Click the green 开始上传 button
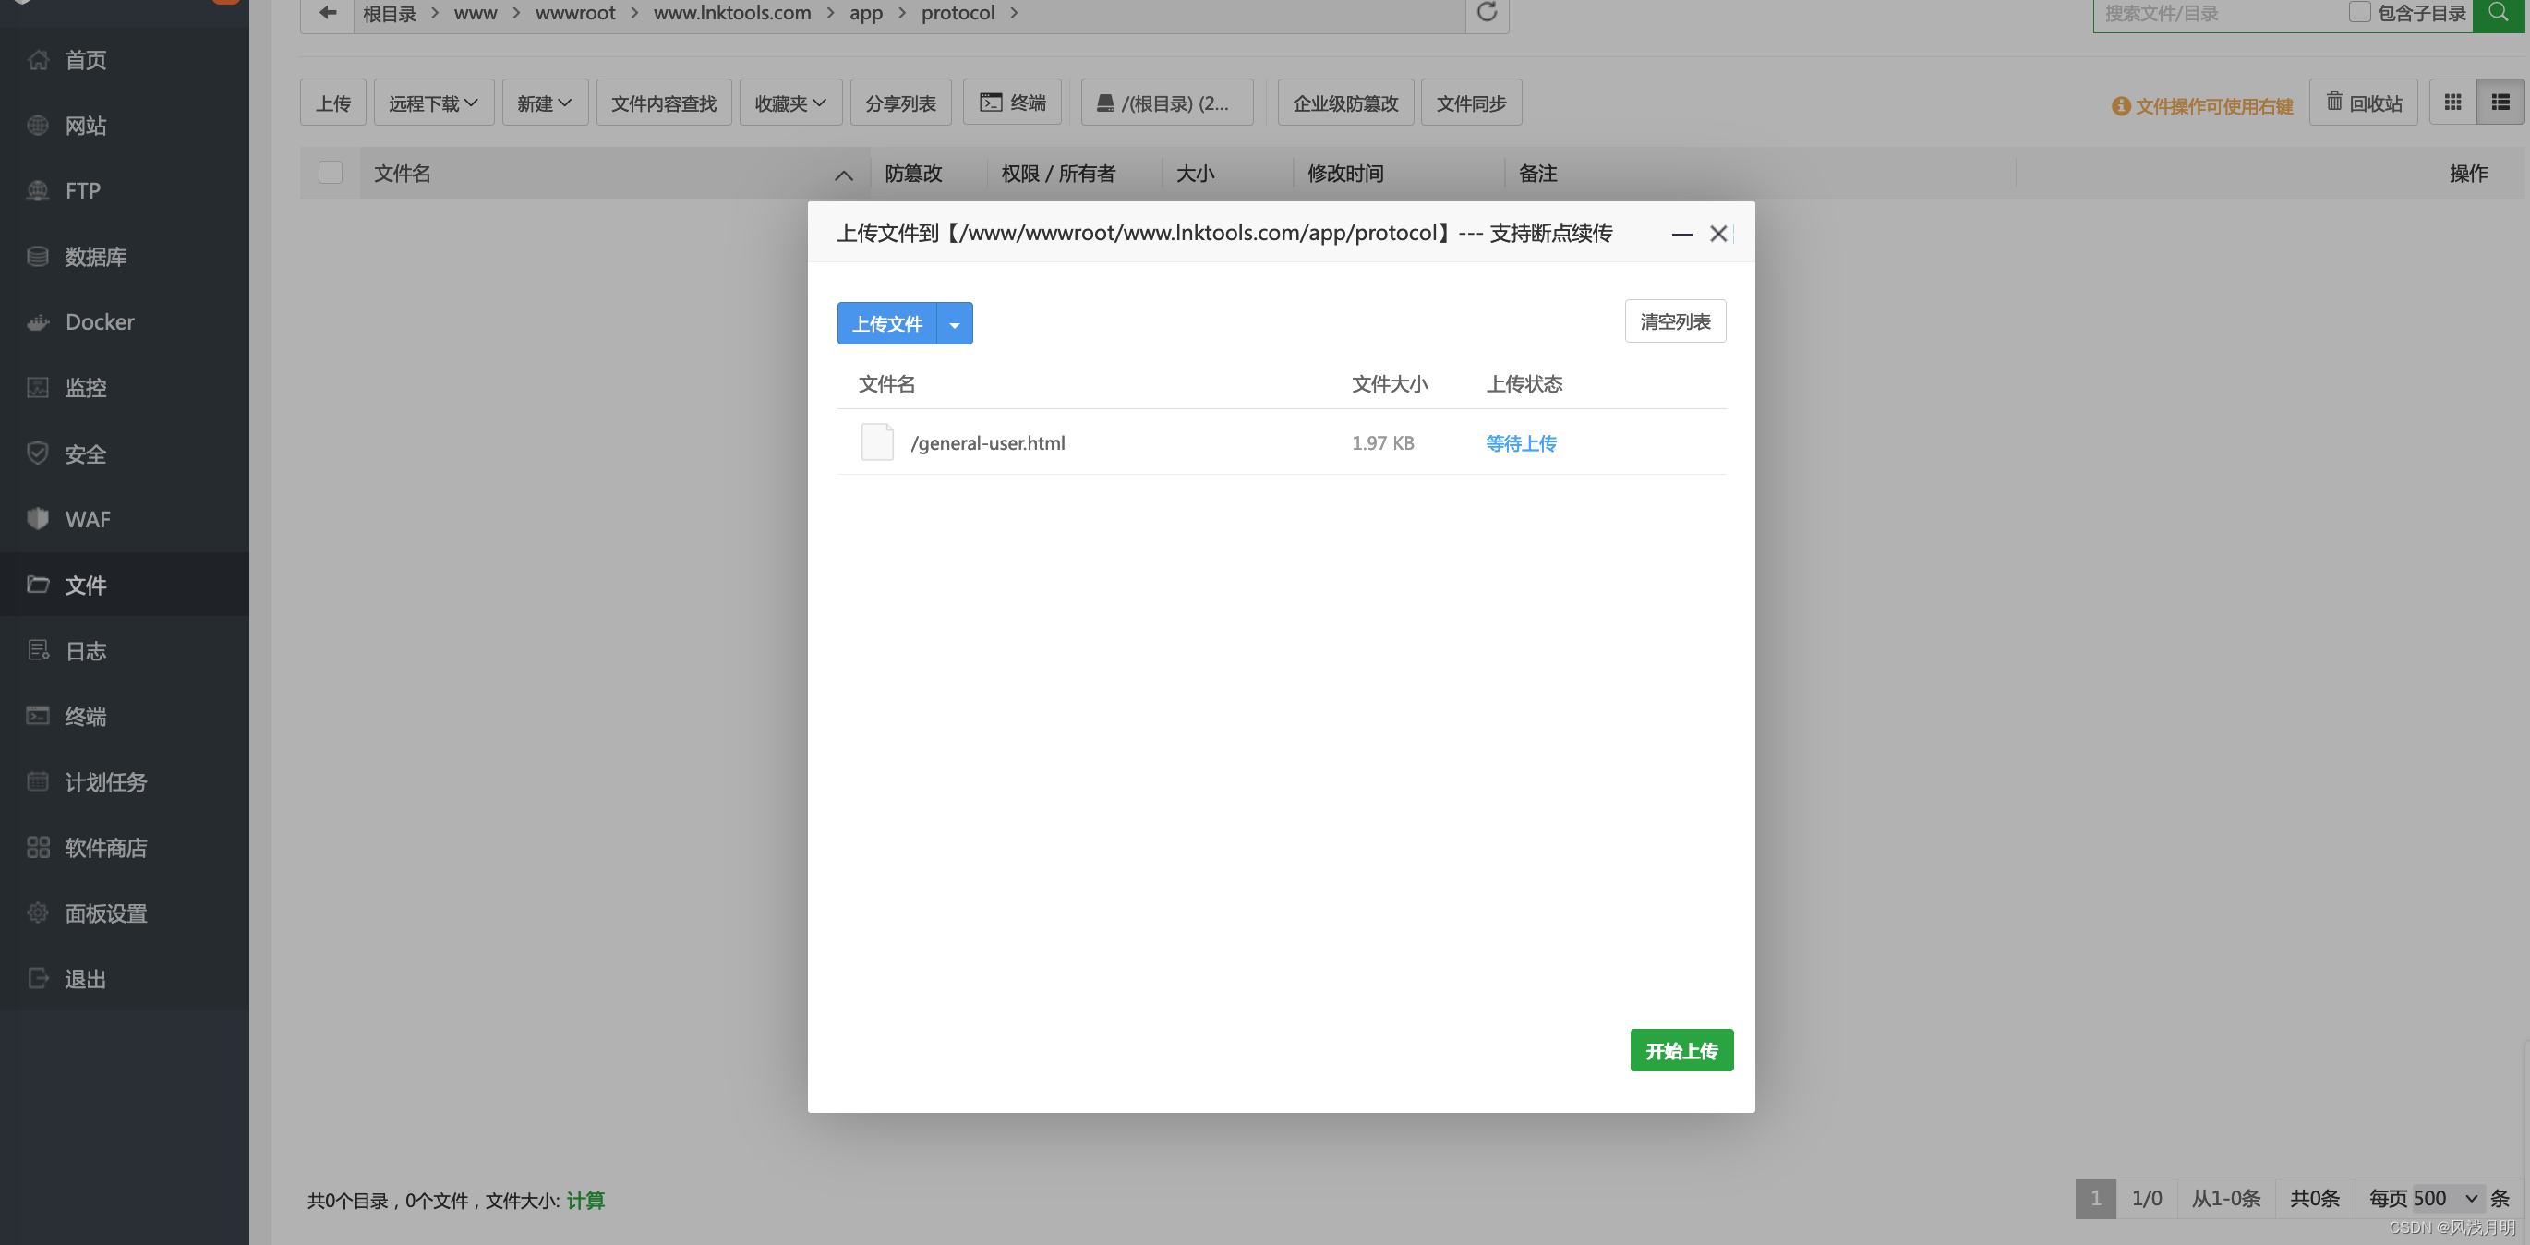The height and width of the screenshot is (1245, 2530). [1681, 1050]
